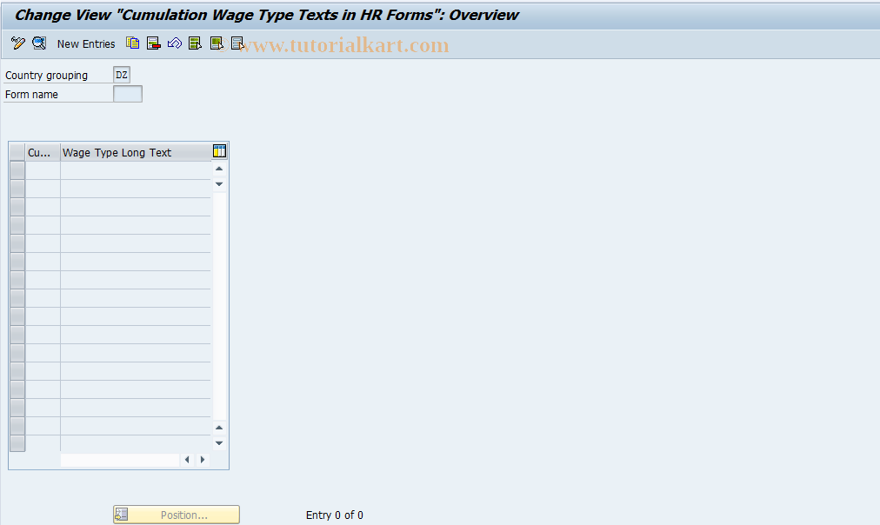Click the Select Block icon
Image resolution: width=880 pixels, height=525 pixels.
click(x=217, y=43)
